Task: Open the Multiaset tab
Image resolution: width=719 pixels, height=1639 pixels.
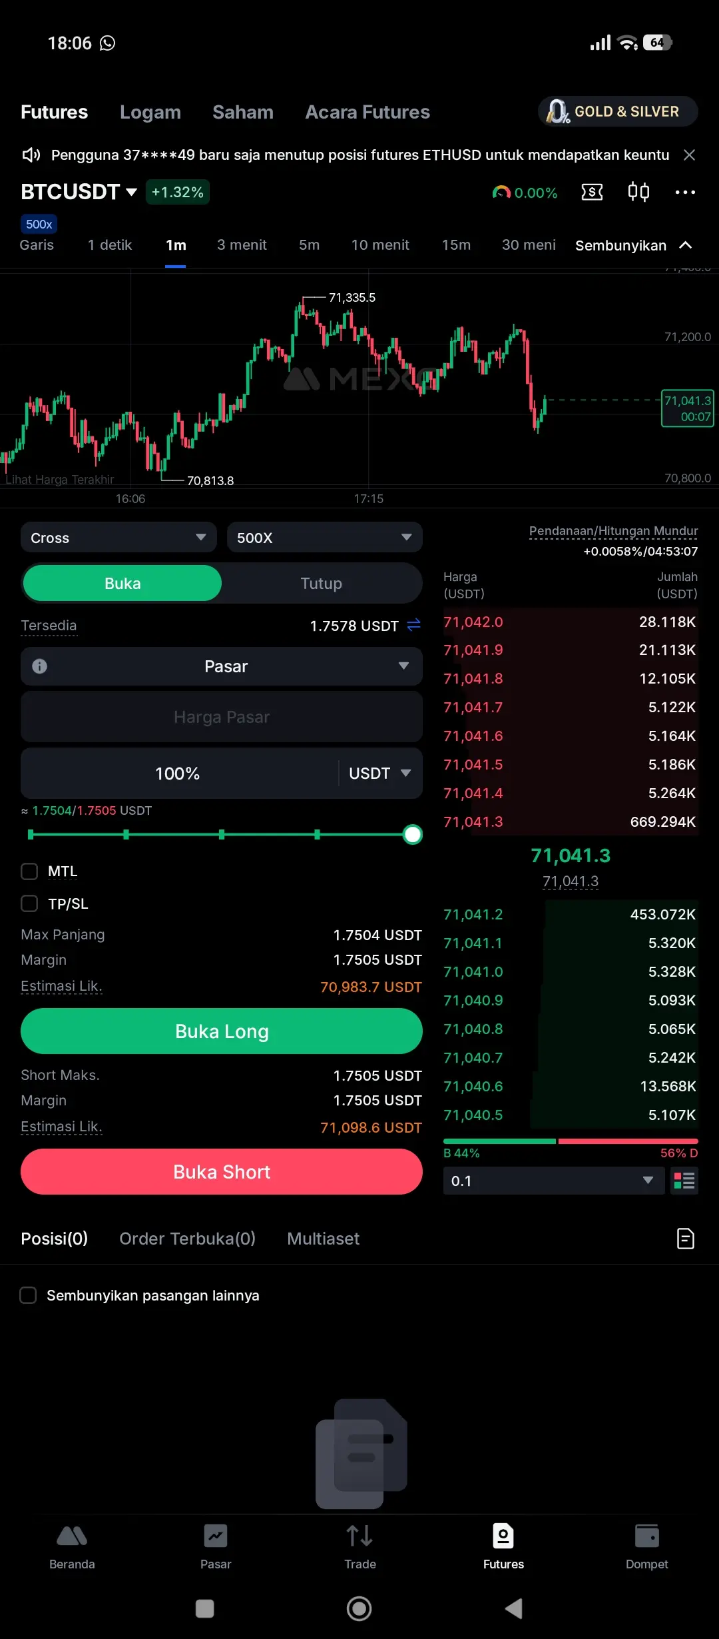Action: [x=323, y=1239]
